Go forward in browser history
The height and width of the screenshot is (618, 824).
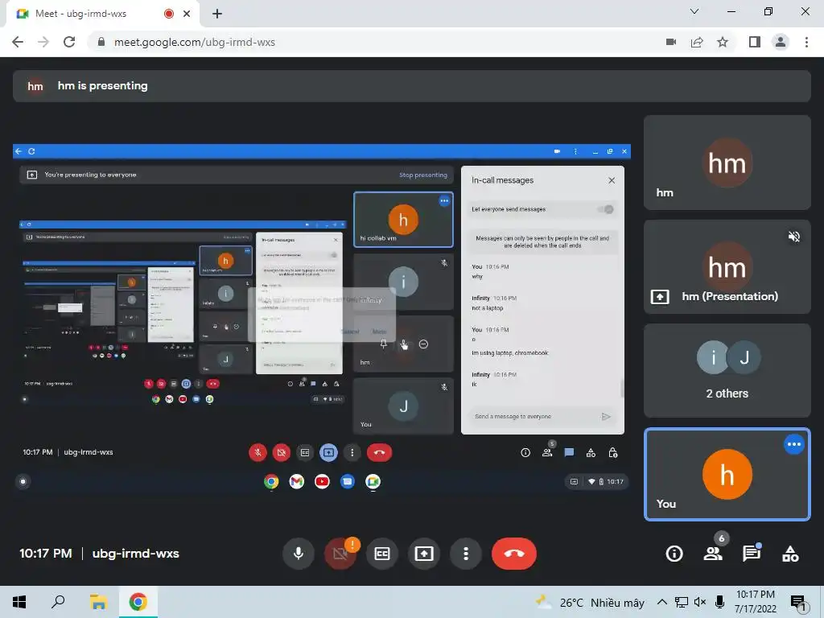[43, 42]
